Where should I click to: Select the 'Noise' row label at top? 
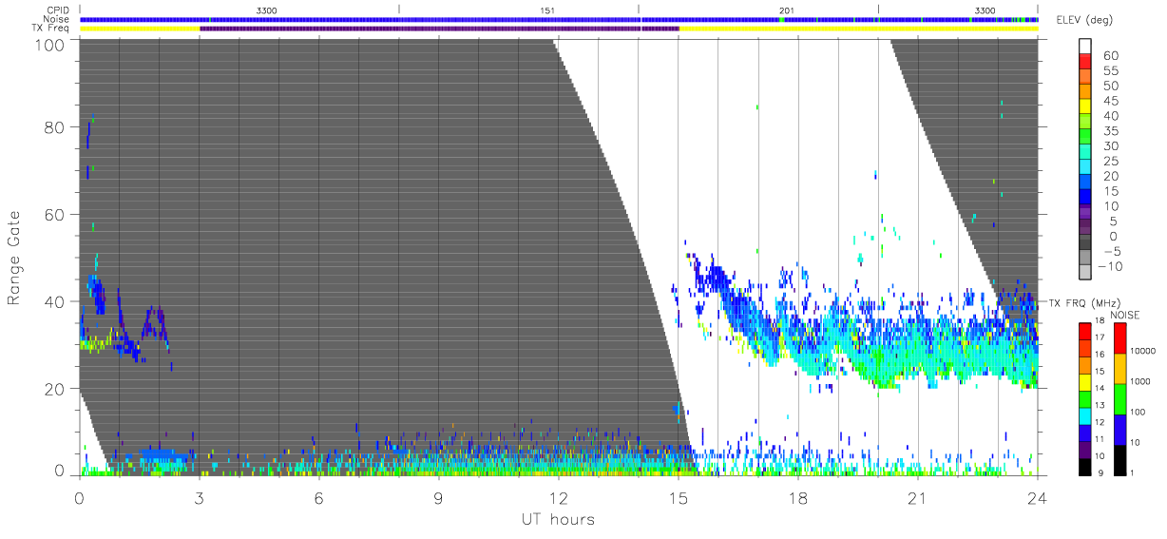pos(58,19)
